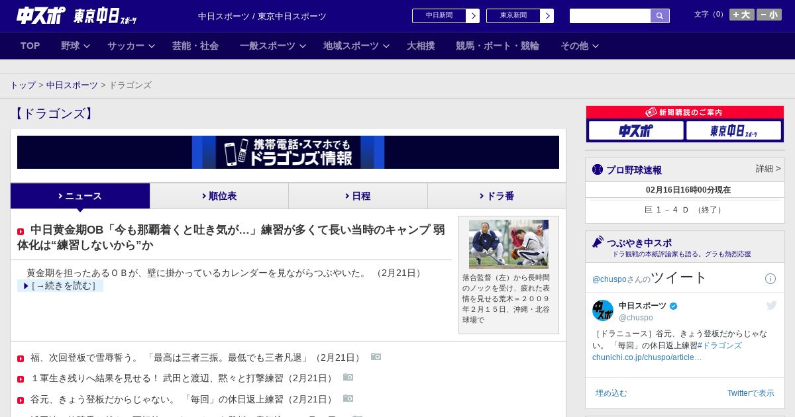This screenshot has height=417, width=795.
Task: Click 東京中日スポーツ subscription banner button
Action: pyautogui.click(x=733, y=130)
